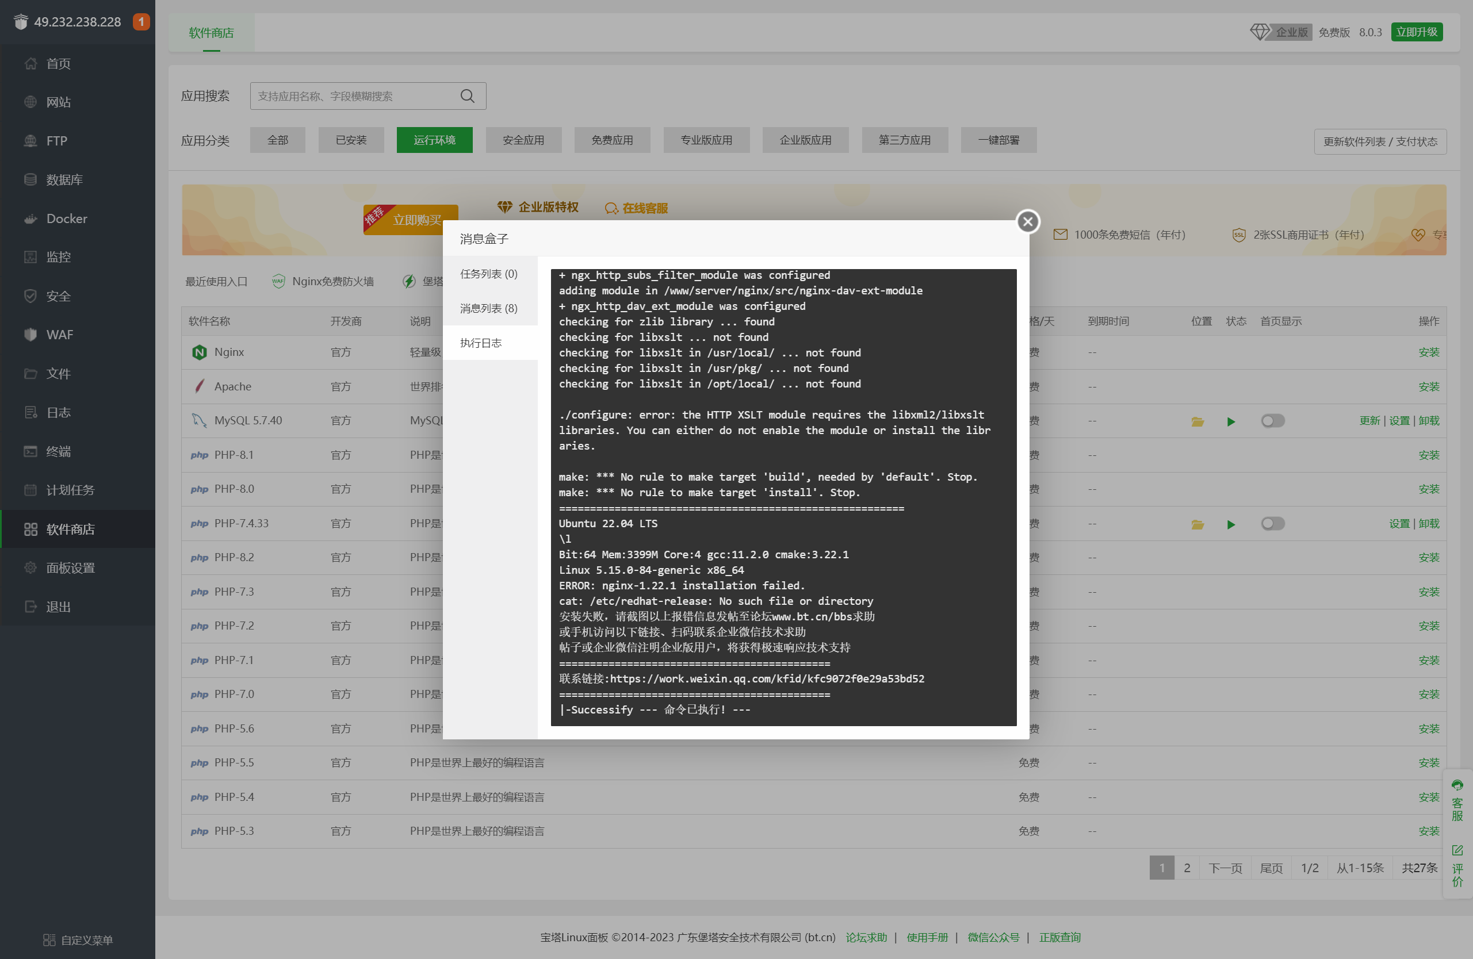Select the 专业版应用 category filter
Viewport: 1473px width, 959px height.
[706, 140]
